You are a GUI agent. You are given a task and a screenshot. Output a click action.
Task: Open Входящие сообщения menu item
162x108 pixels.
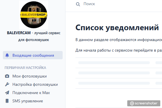33,55
